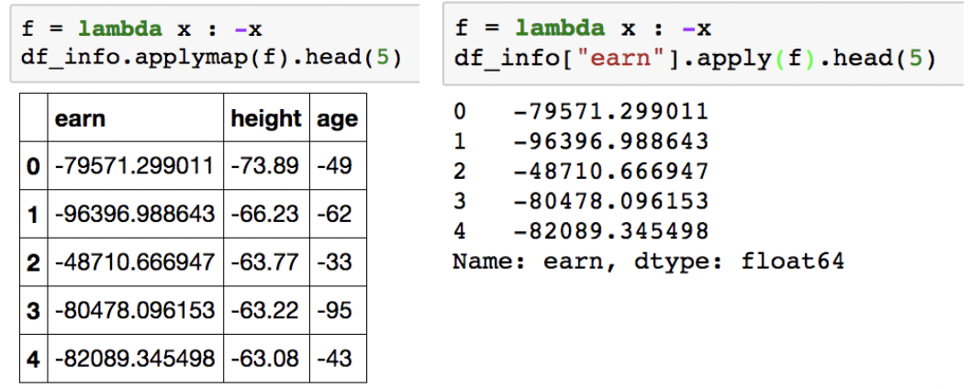Click 'lambda' keyword in left cell

coord(121,29)
